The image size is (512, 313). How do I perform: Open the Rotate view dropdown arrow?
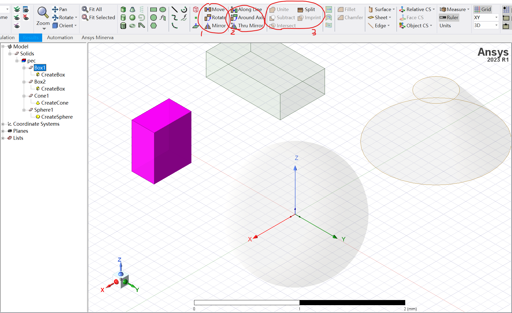76,18
